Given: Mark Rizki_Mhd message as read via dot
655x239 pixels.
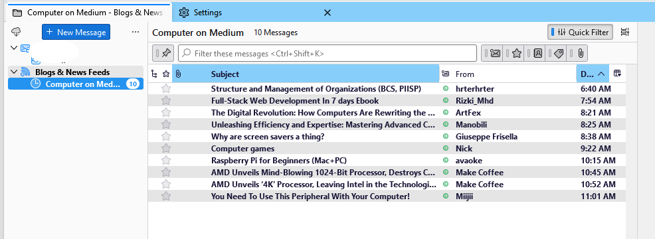Looking at the screenshot, I should pyautogui.click(x=445, y=101).
